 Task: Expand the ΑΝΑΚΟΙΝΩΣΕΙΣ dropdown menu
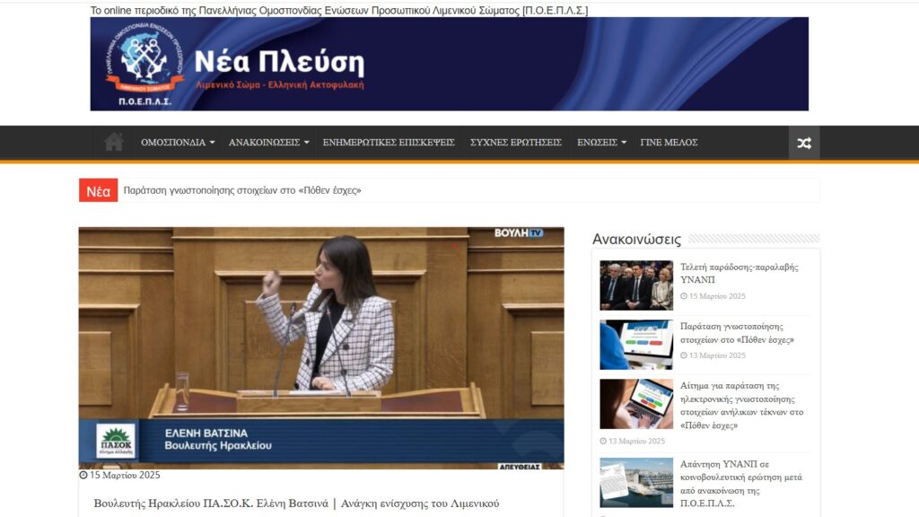[268, 143]
